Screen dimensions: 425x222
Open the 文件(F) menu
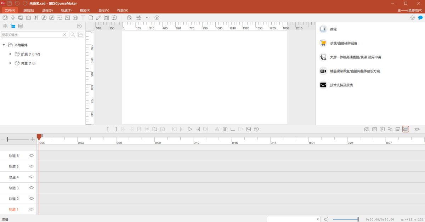tap(10, 10)
